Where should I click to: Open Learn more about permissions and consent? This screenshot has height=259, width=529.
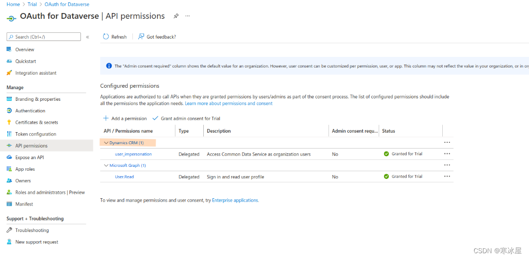coord(228,103)
